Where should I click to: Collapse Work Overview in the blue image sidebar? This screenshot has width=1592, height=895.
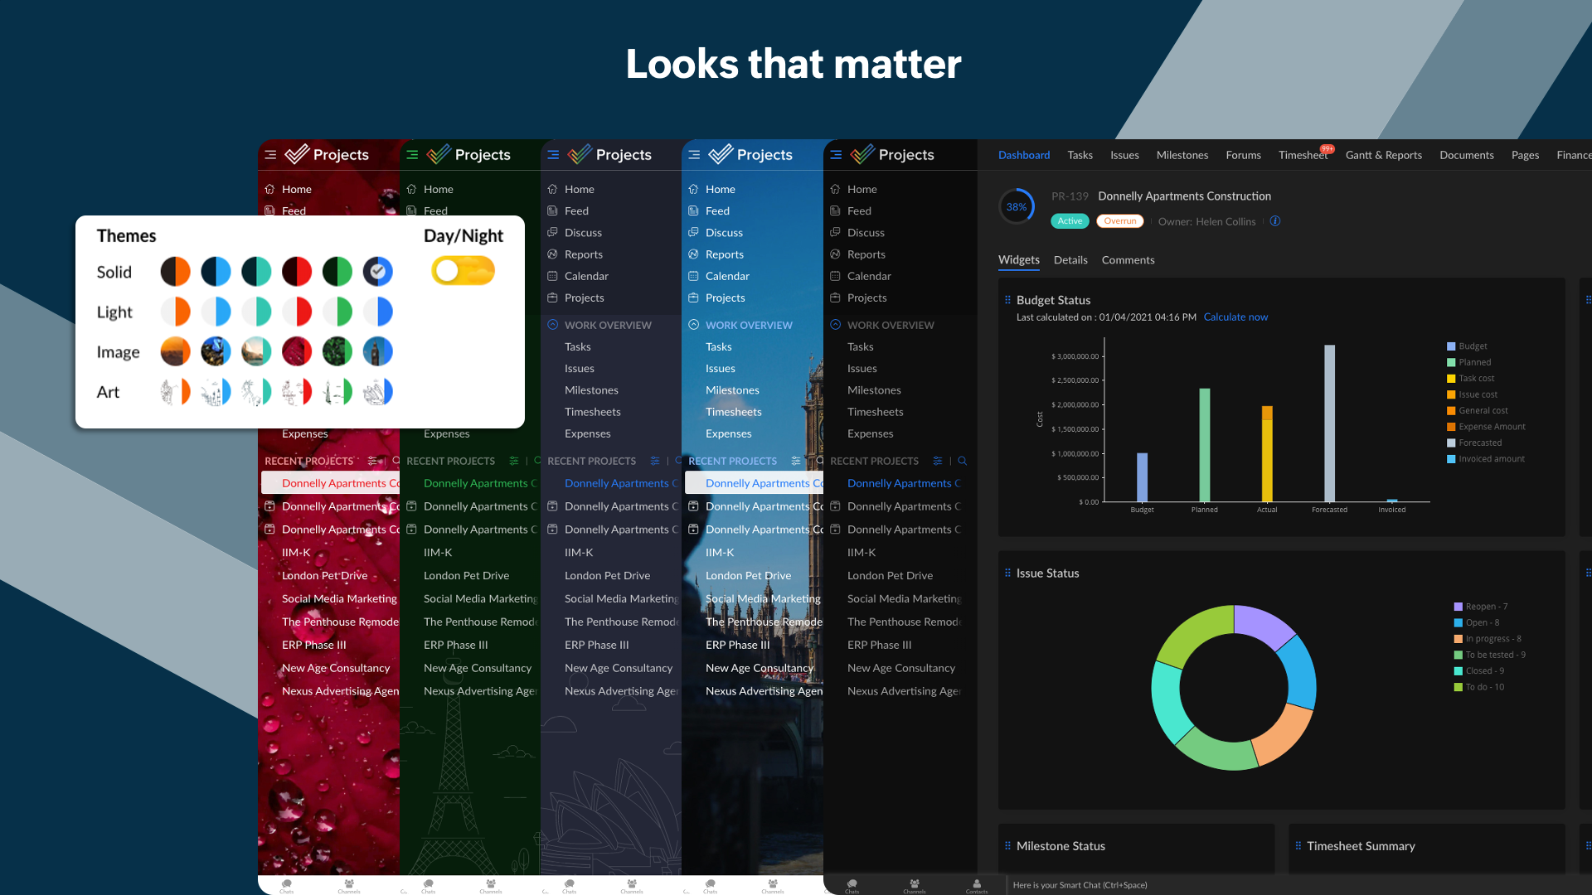pos(693,325)
